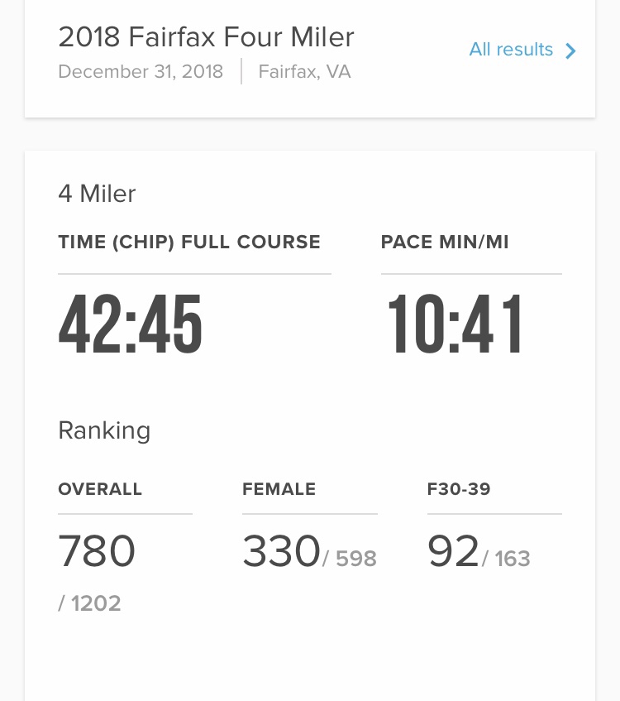The width and height of the screenshot is (620, 701).
Task: Open the All results link
Action: (511, 50)
